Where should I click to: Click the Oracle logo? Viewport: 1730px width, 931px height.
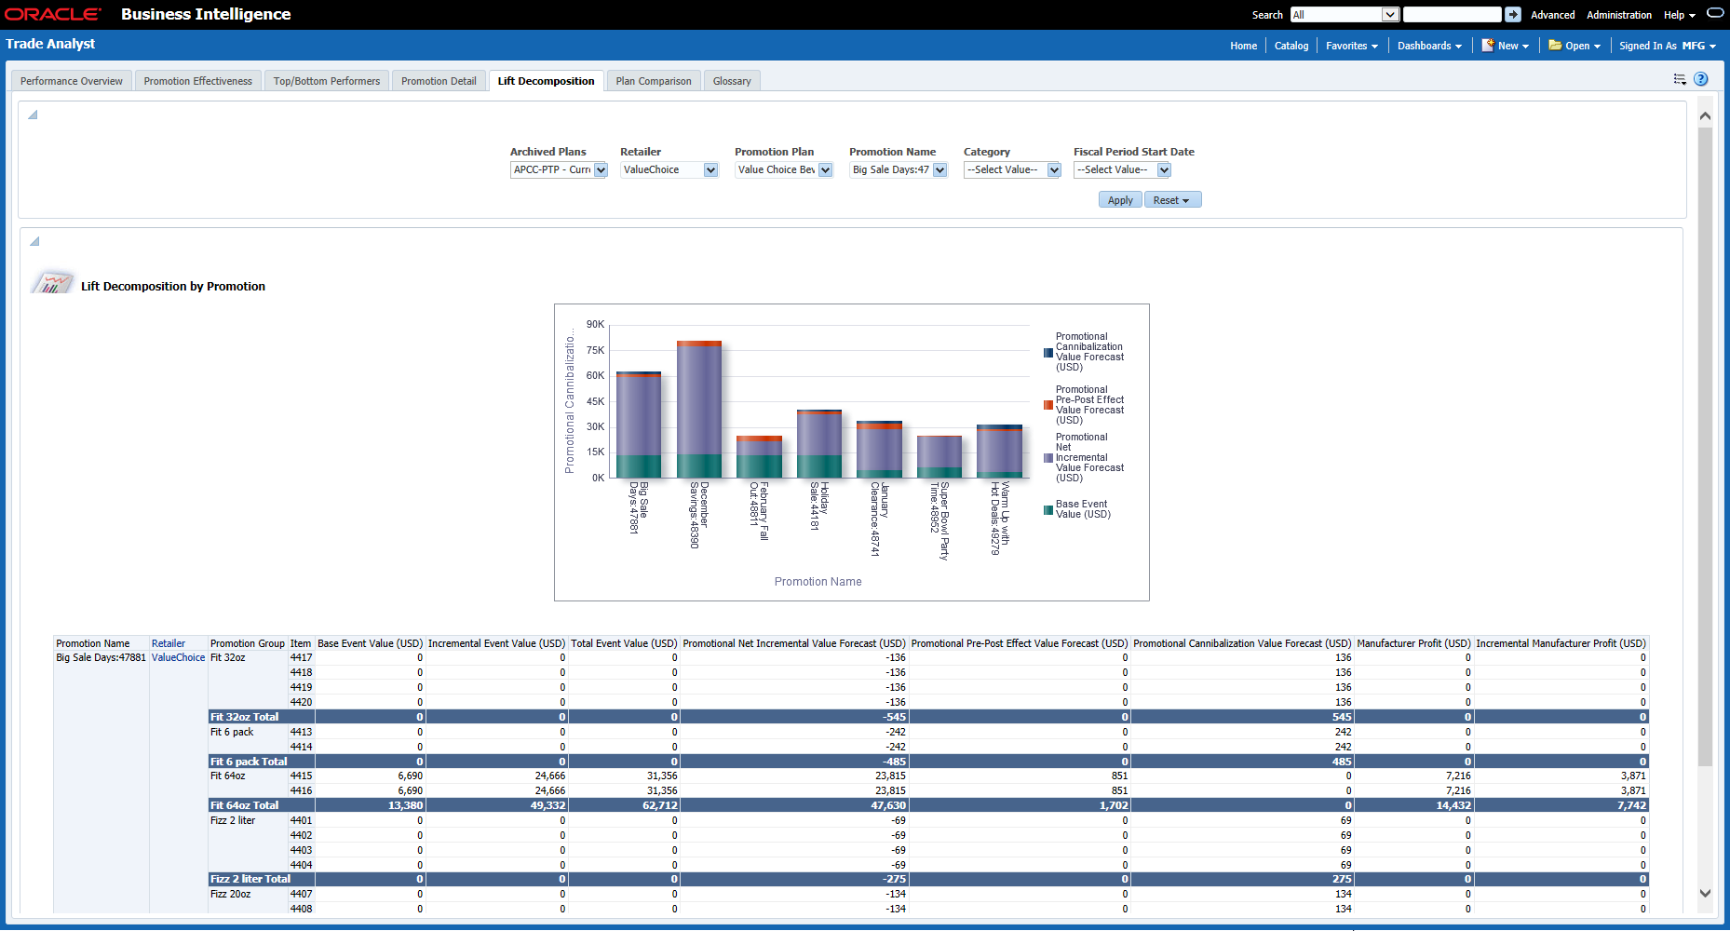(53, 14)
